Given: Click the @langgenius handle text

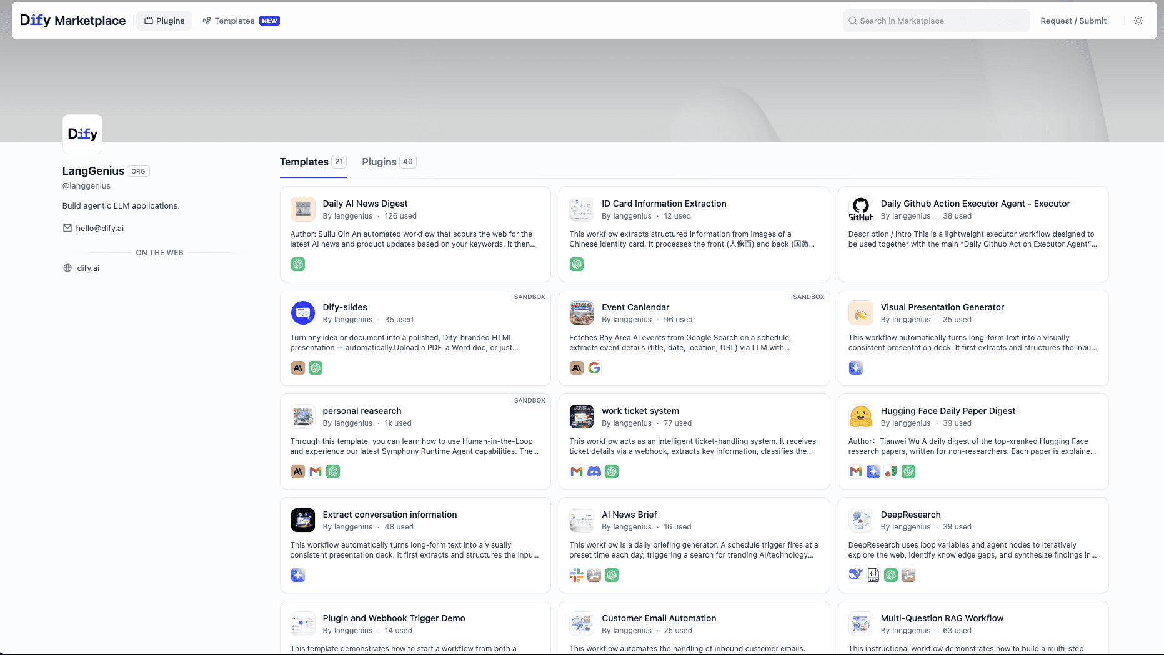Looking at the screenshot, I should pos(86,186).
